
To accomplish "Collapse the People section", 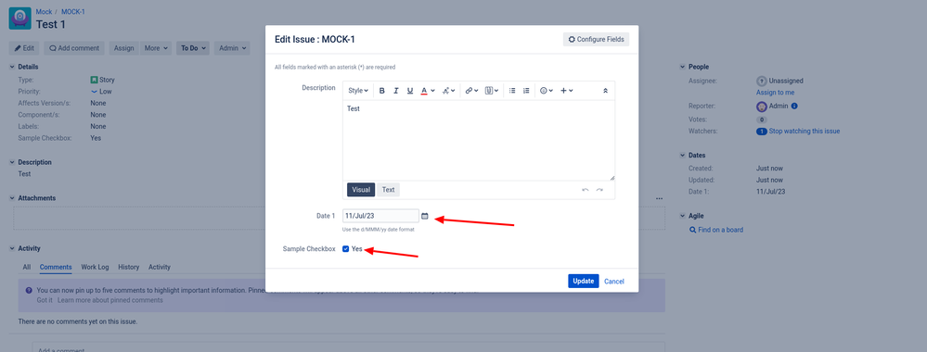I will (x=683, y=68).
